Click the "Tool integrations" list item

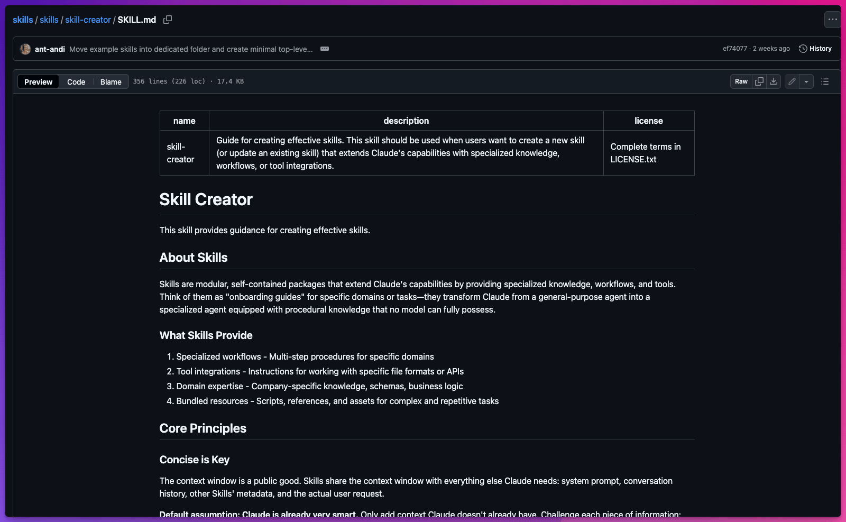320,371
